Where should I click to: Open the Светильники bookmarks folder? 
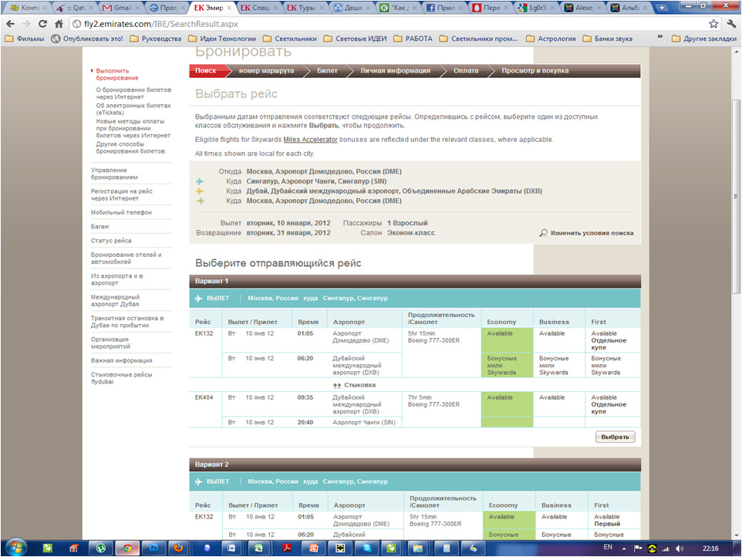pyautogui.click(x=290, y=39)
